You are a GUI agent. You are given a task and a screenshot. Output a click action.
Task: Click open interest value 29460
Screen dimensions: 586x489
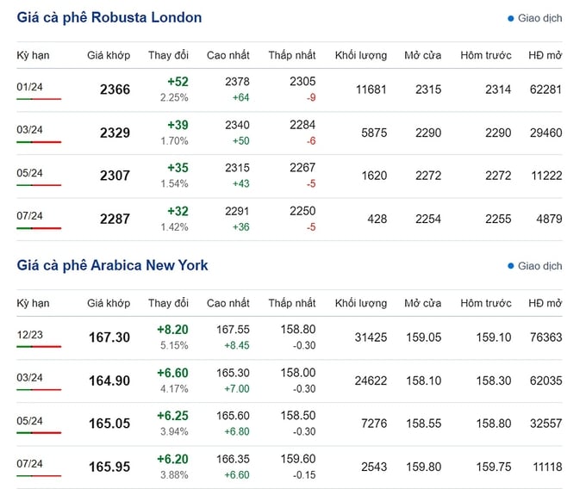(x=545, y=133)
